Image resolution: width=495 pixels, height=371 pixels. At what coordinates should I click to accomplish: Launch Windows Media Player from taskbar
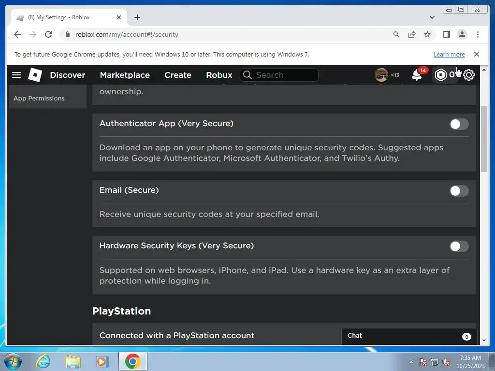pyautogui.click(x=102, y=361)
